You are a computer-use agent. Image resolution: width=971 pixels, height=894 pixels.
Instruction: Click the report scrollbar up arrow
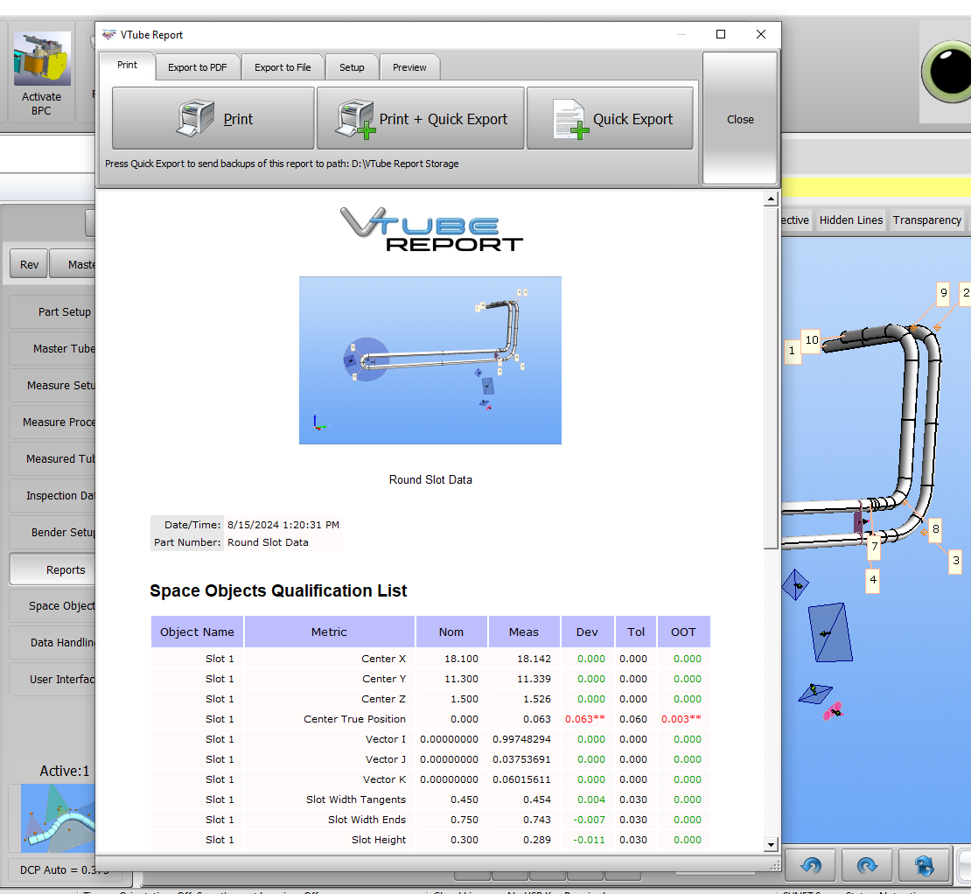(771, 199)
